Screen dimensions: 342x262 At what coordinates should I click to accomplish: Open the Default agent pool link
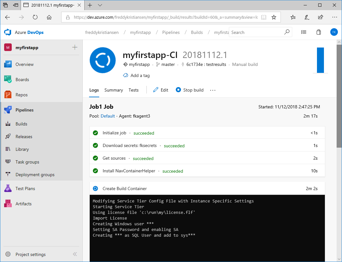tap(107, 116)
